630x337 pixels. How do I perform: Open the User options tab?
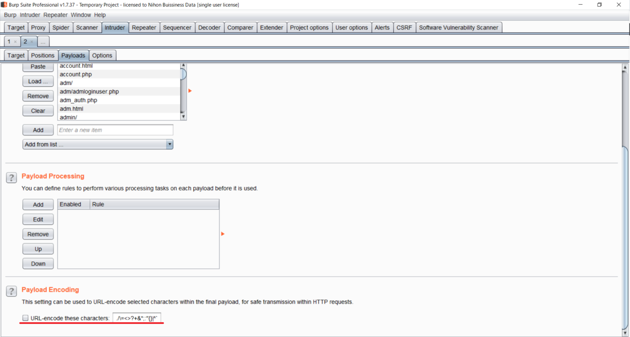352,28
